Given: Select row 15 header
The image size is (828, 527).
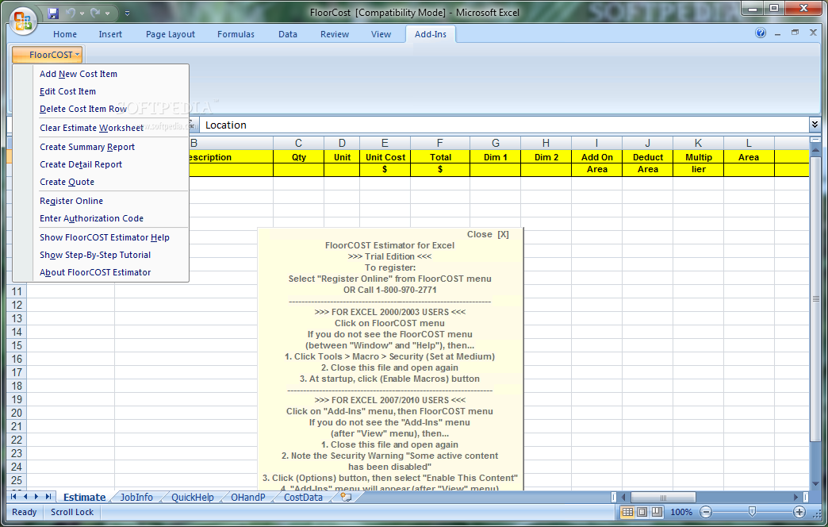Looking at the screenshot, I should point(17,346).
